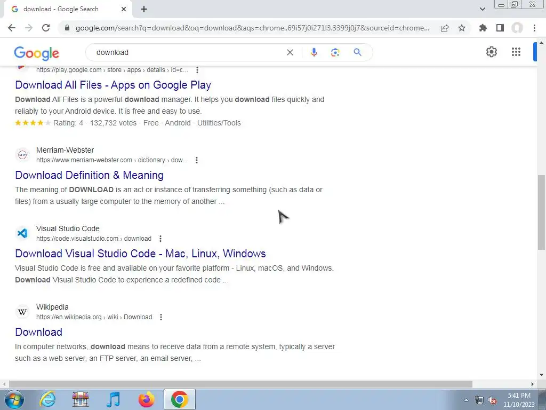Open more options for Merriam-Webster result
Viewport: 546px width, 410px height.
coord(197,160)
